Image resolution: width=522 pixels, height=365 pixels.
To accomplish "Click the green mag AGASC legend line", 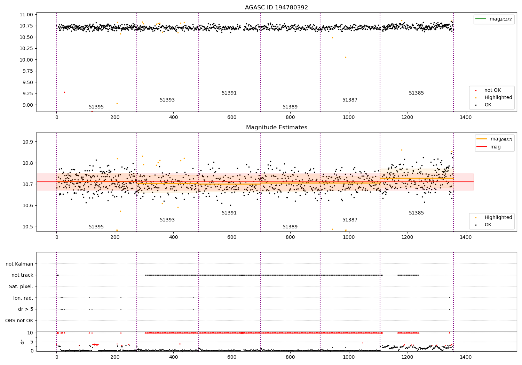I will pyautogui.click(x=481, y=19).
